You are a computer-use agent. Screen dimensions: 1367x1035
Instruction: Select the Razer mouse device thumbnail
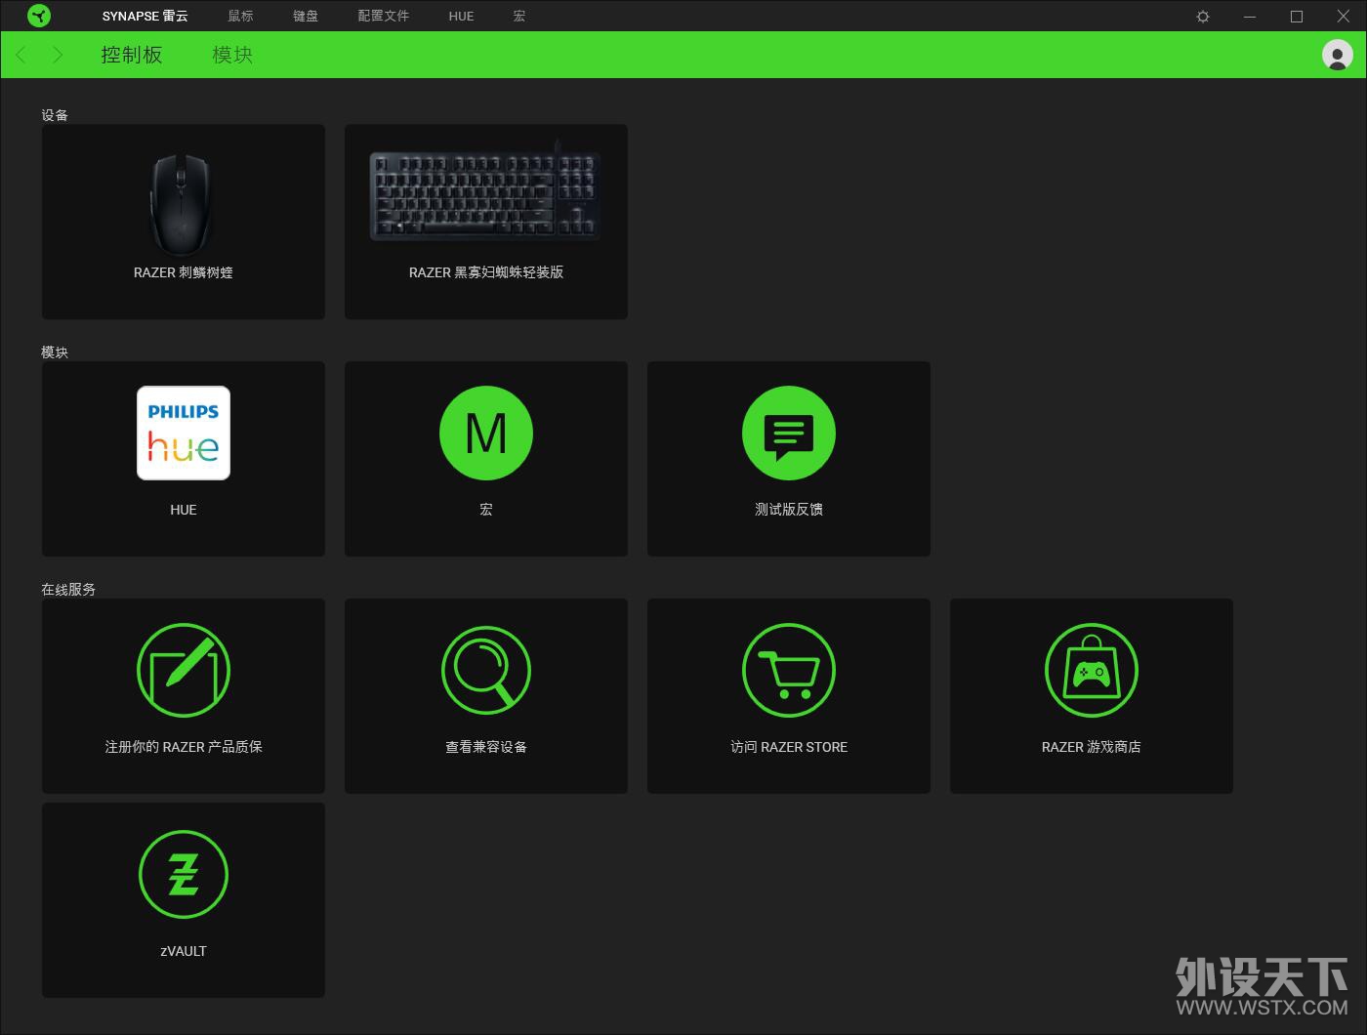(x=183, y=205)
